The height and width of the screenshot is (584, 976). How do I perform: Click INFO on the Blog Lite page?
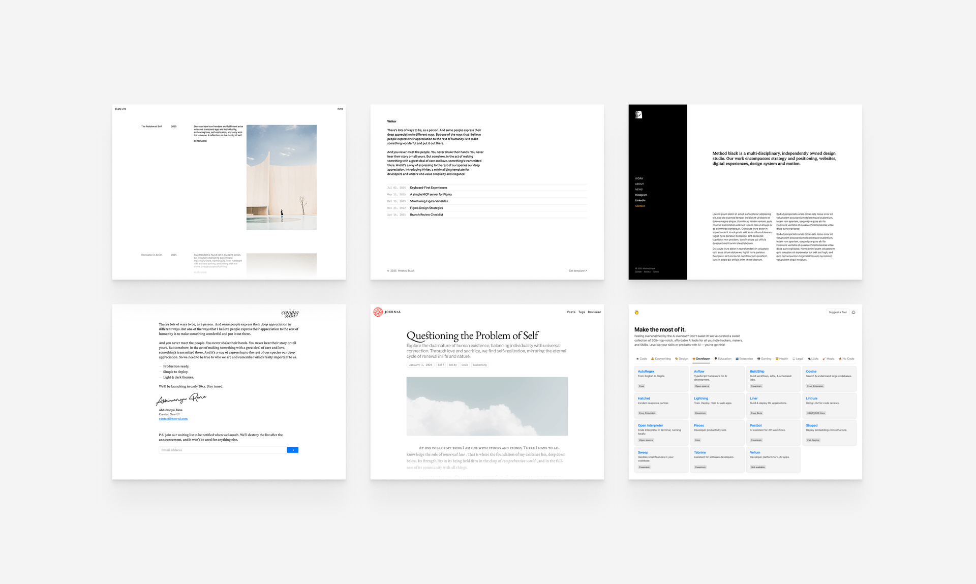pyautogui.click(x=340, y=109)
